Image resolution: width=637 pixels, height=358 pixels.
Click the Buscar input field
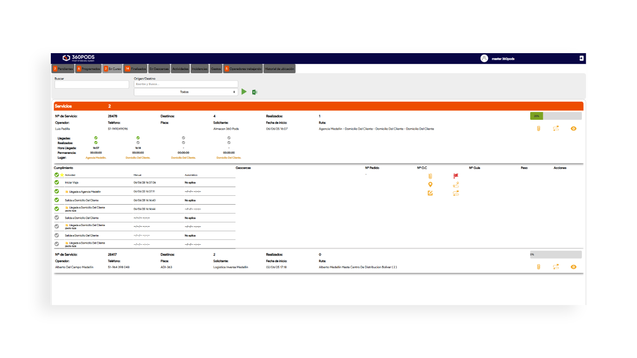click(x=92, y=84)
